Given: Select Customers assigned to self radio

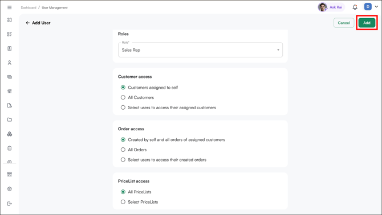Looking at the screenshot, I should pos(123,88).
